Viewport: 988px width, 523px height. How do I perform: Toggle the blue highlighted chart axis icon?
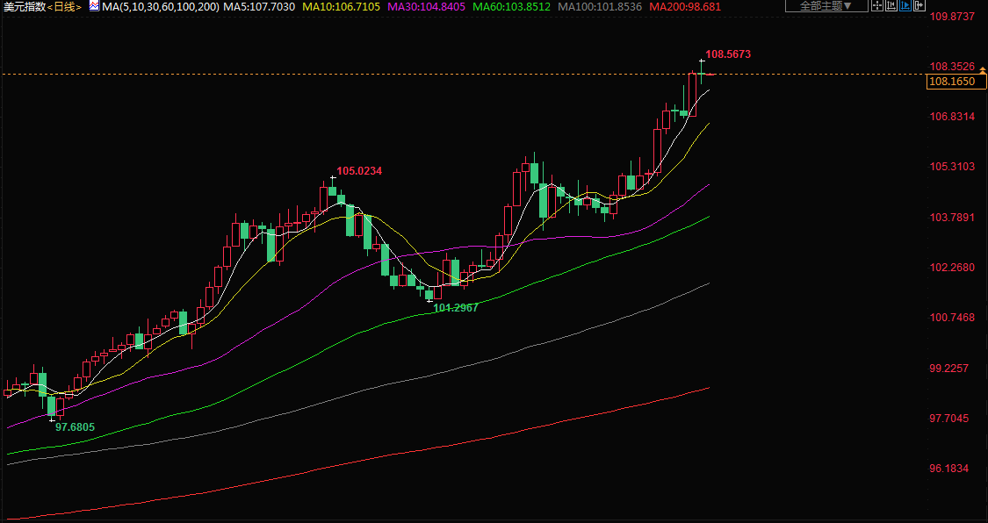(905, 5)
